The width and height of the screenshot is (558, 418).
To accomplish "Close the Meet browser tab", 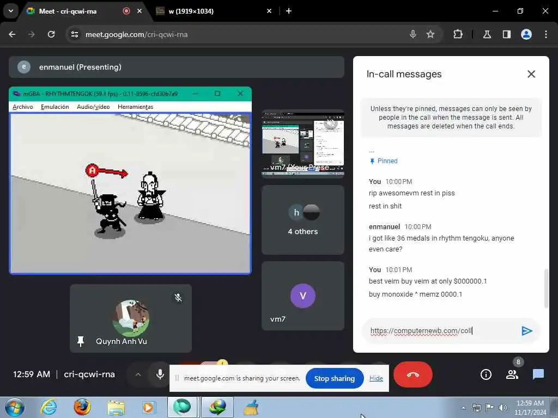I will (139, 11).
